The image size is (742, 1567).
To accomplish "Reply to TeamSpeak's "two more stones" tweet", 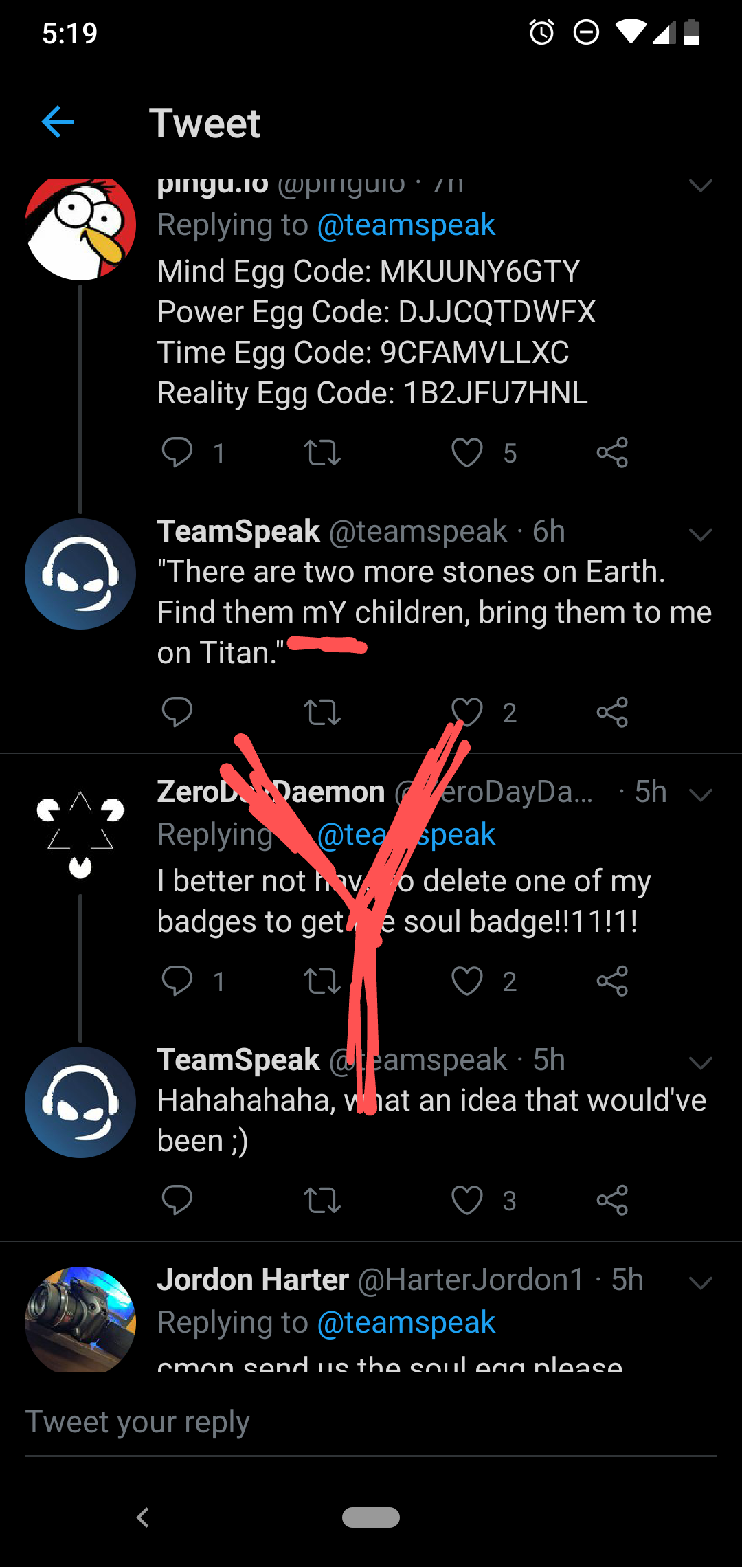I will (x=177, y=712).
